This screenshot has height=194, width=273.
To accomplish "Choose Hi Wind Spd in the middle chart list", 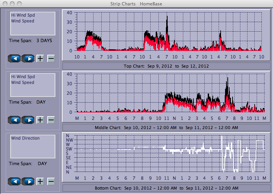I will (x=23, y=77).
